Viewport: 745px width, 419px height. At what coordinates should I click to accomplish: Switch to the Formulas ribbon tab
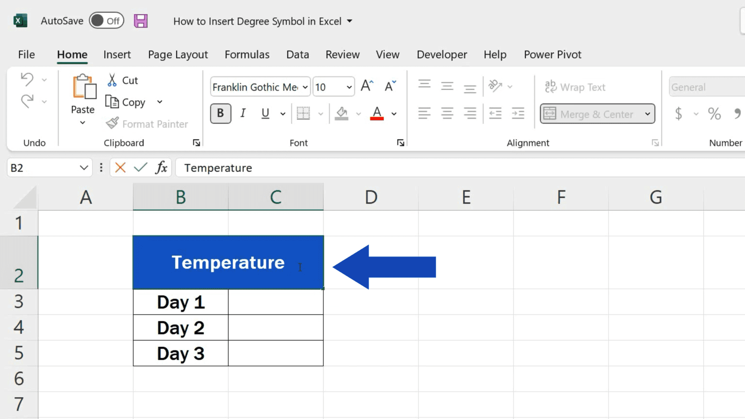(x=247, y=54)
